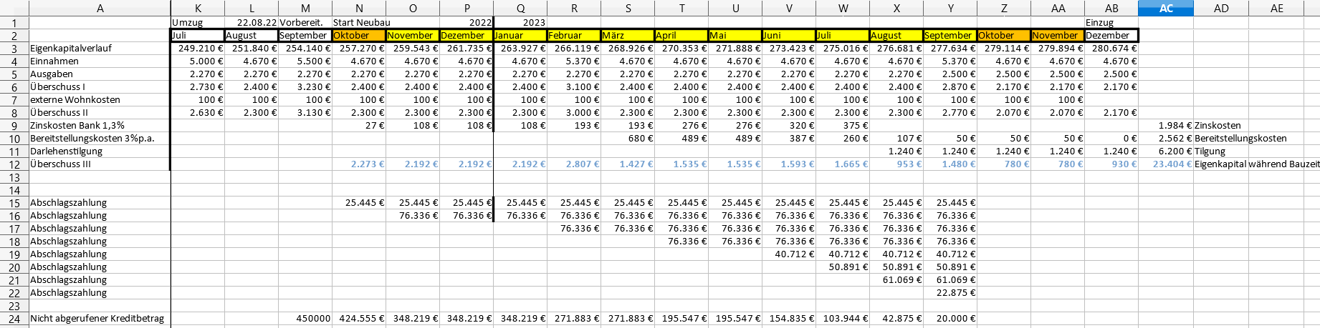Select the 2023 year cell
The height and width of the screenshot is (328, 1320).
coord(520,23)
